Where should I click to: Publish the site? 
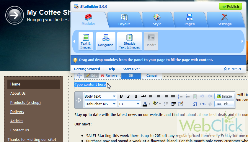click(x=231, y=7)
